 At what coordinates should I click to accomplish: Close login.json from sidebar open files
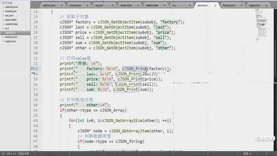point(3,41)
